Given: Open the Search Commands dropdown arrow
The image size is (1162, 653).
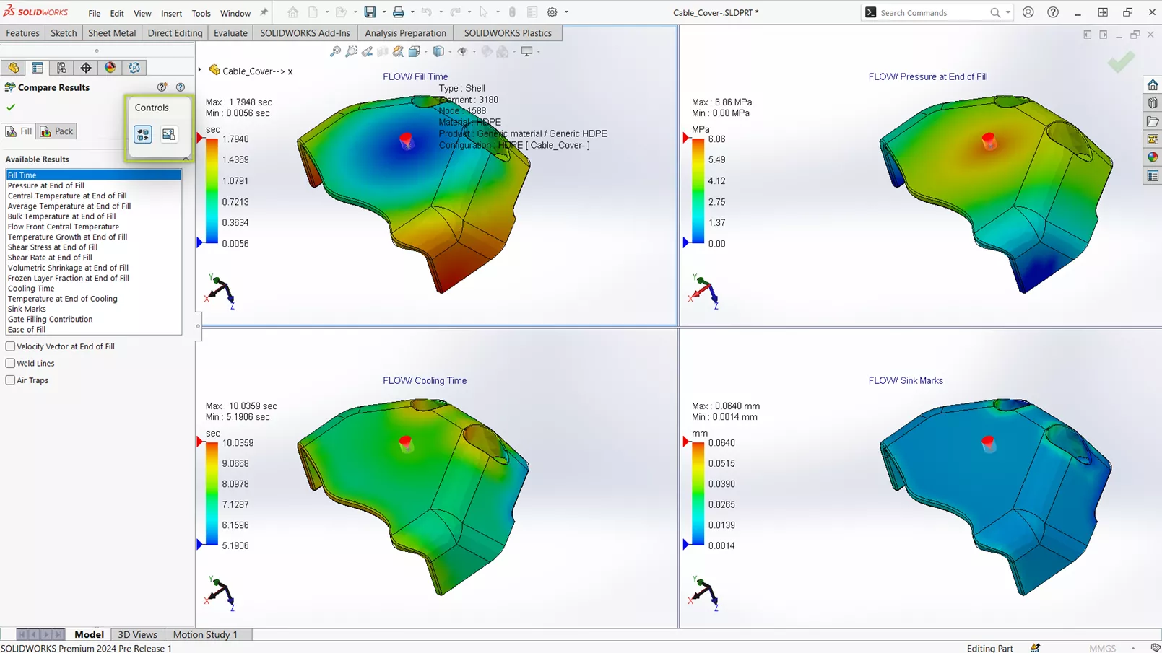Looking at the screenshot, I should (x=1008, y=12).
